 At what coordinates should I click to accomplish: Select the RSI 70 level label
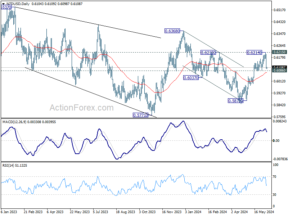pos(274,177)
